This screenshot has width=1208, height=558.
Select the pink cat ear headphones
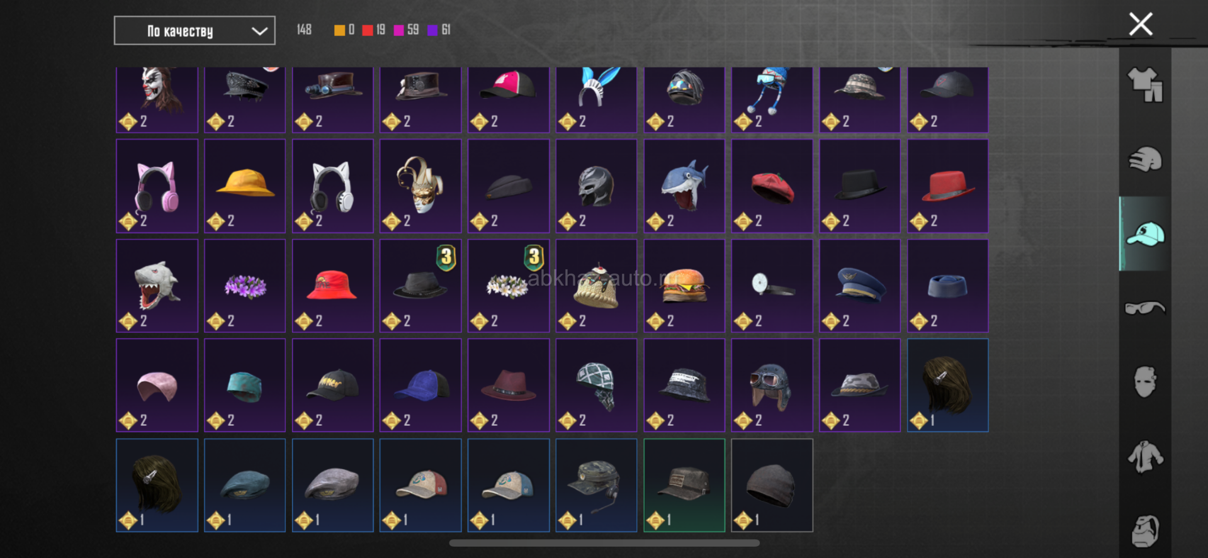click(x=157, y=186)
